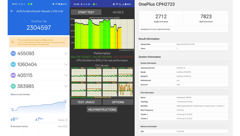Click Cluster 1 value 6 Cores @ 3.53 GHz
Screen dimensions: 240x136
(184, 114)
